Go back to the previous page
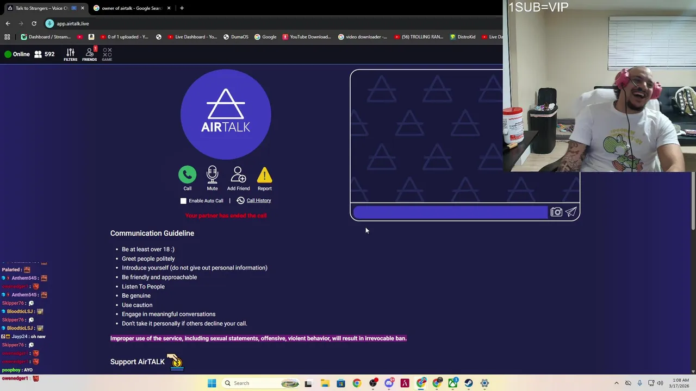Image resolution: width=696 pixels, height=391 pixels. pos(8,23)
